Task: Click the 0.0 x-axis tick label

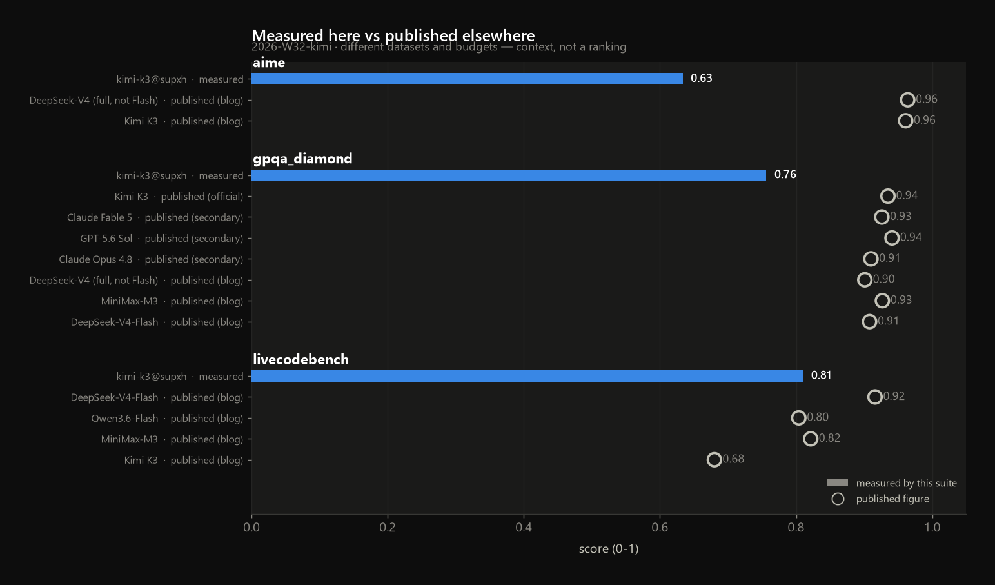Action: point(251,527)
